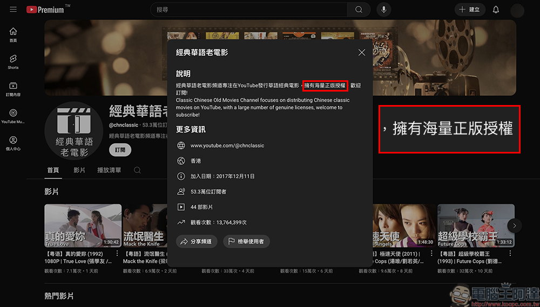Open Shorts in the sidebar

[x=13, y=62]
